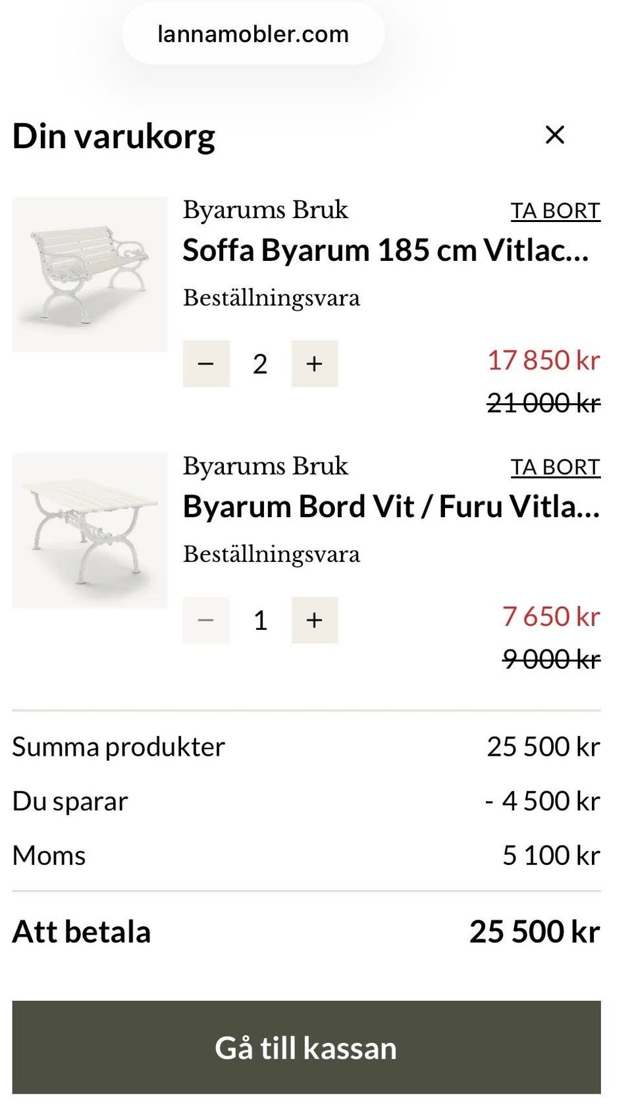The width and height of the screenshot is (632, 1116).
Task: Remove the Byarum Bord via TA BORT
Action: (555, 467)
